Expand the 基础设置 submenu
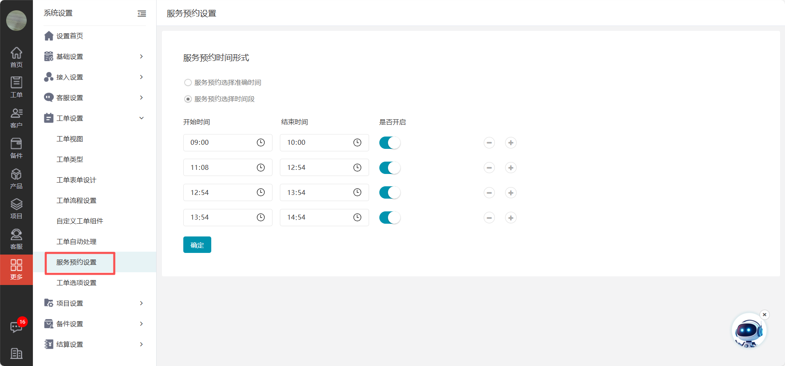785x366 pixels. tap(95, 56)
